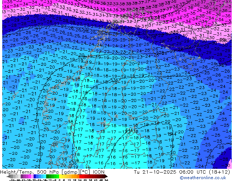Click the [gdmp] unit label
This screenshot has height=181, width=234.
click(x=71, y=172)
